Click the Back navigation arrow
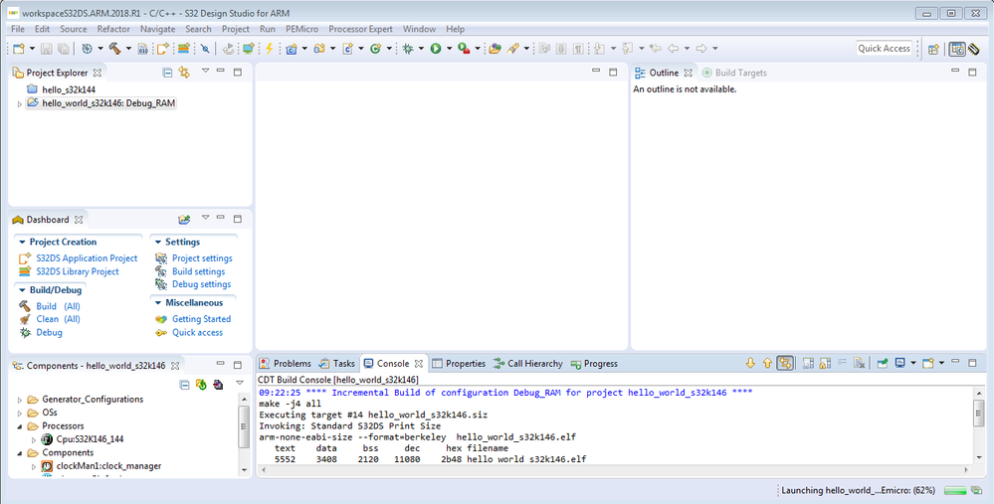The image size is (994, 504). coord(673,48)
